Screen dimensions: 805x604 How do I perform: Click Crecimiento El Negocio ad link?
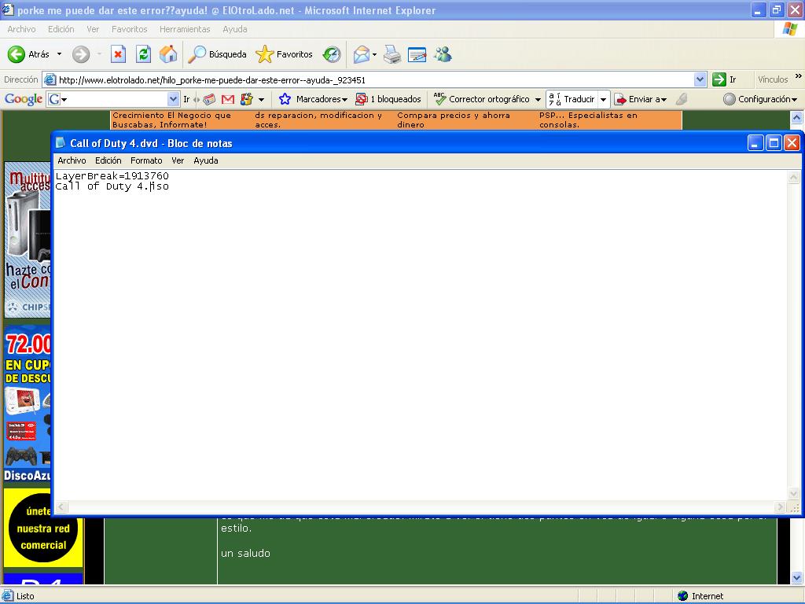coord(172,120)
